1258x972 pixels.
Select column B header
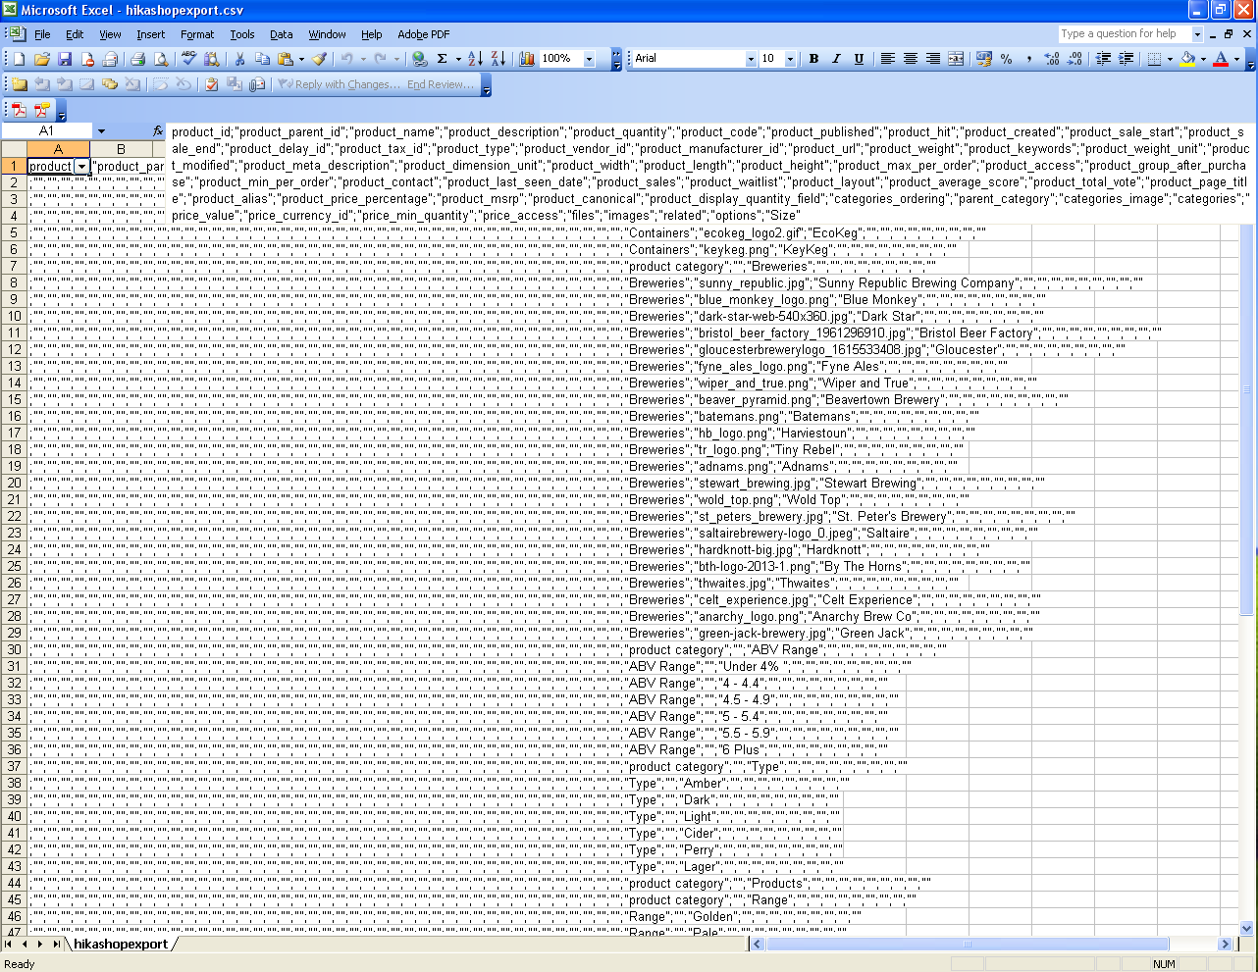(x=121, y=149)
